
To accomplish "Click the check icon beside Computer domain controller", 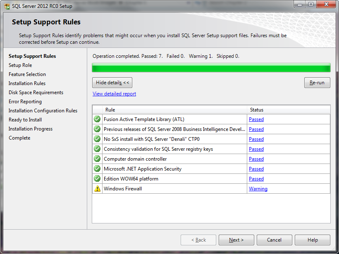I will point(97,159).
